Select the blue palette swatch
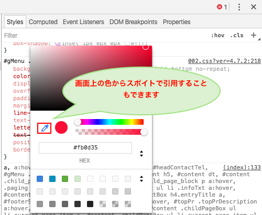Viewport: 262px width, 215px height. click(x=40, y=179)
